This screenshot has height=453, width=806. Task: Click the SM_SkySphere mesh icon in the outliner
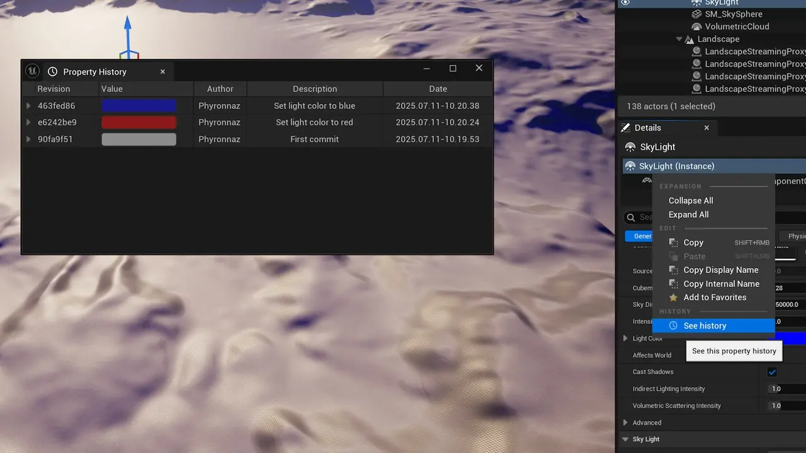click(696, 14)
